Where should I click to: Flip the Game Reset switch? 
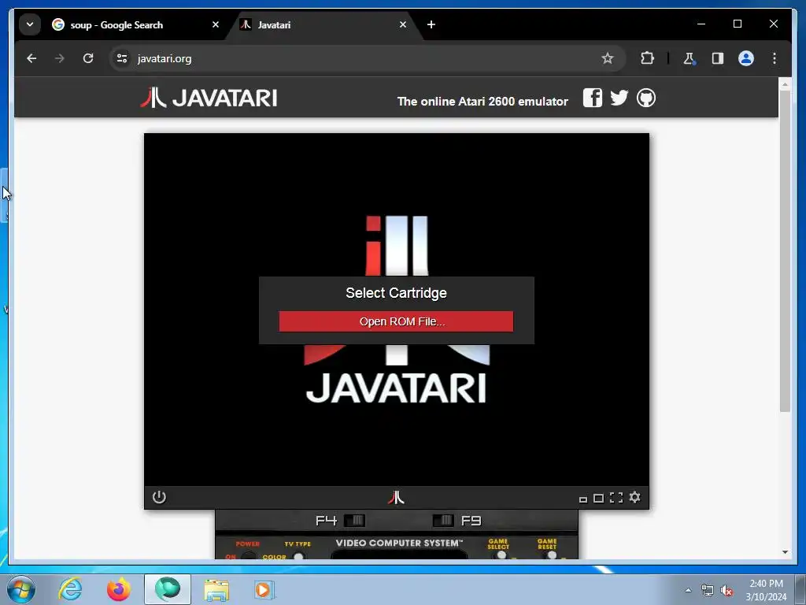click(552, 555)
